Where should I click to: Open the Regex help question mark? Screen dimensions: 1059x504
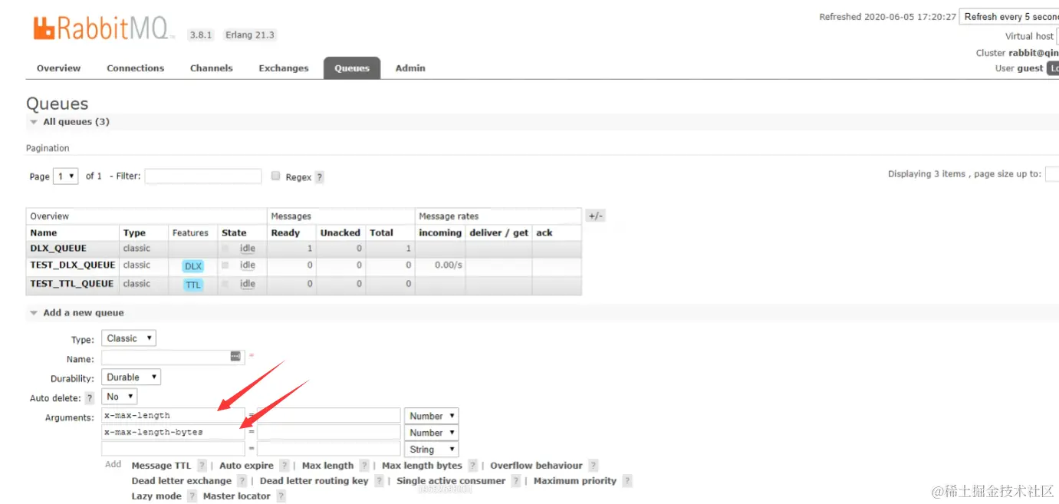point(320,177)
